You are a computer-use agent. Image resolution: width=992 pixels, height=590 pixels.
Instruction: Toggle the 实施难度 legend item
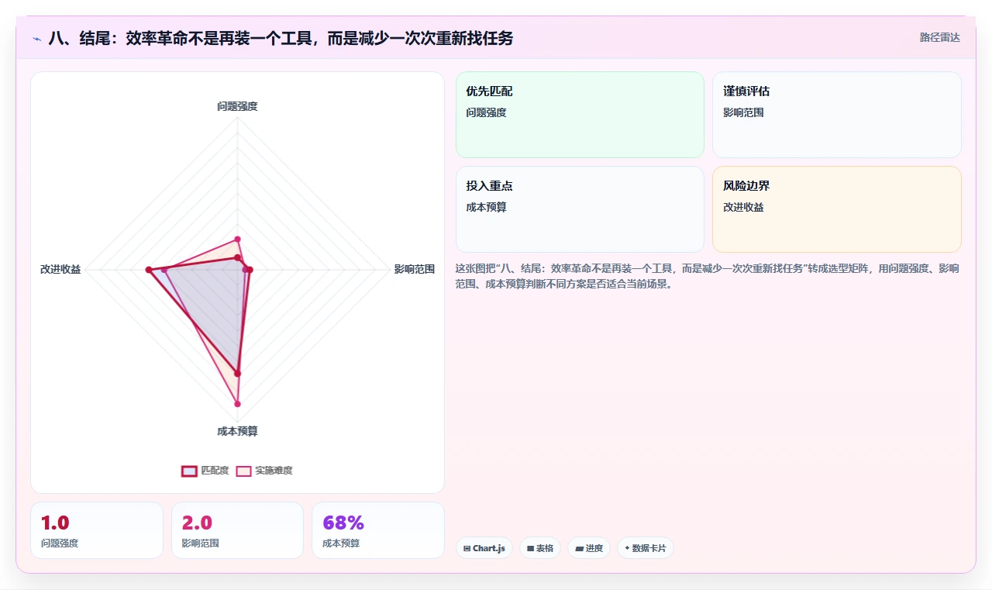pos(264,471)
